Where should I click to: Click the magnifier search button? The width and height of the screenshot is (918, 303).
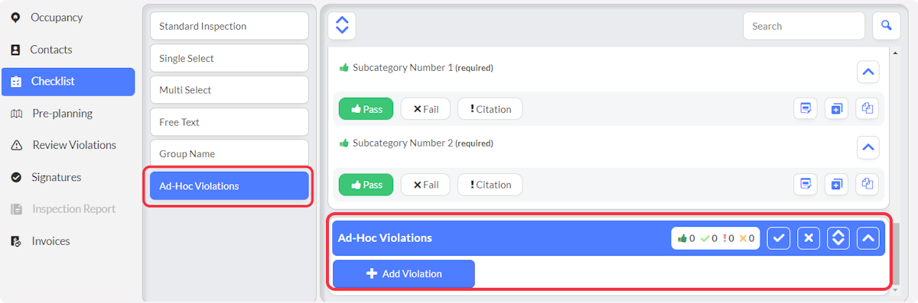886,26
